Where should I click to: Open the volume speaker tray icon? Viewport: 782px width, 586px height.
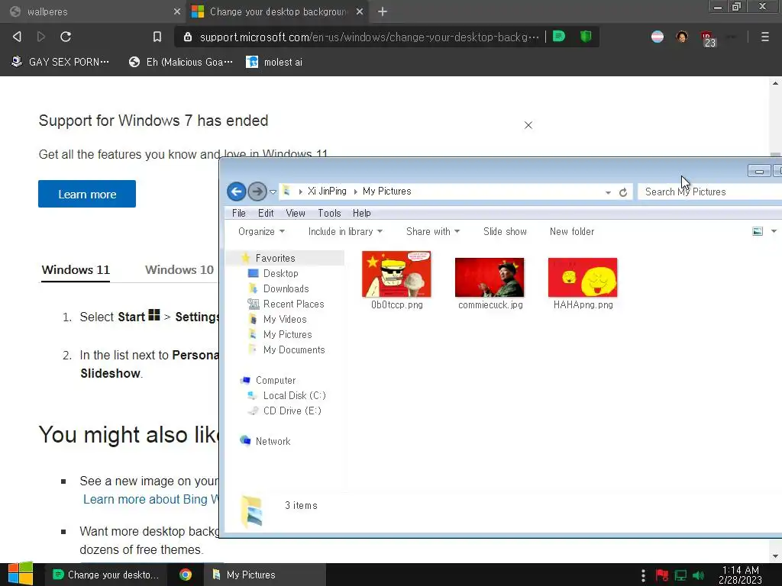(698, 575)
